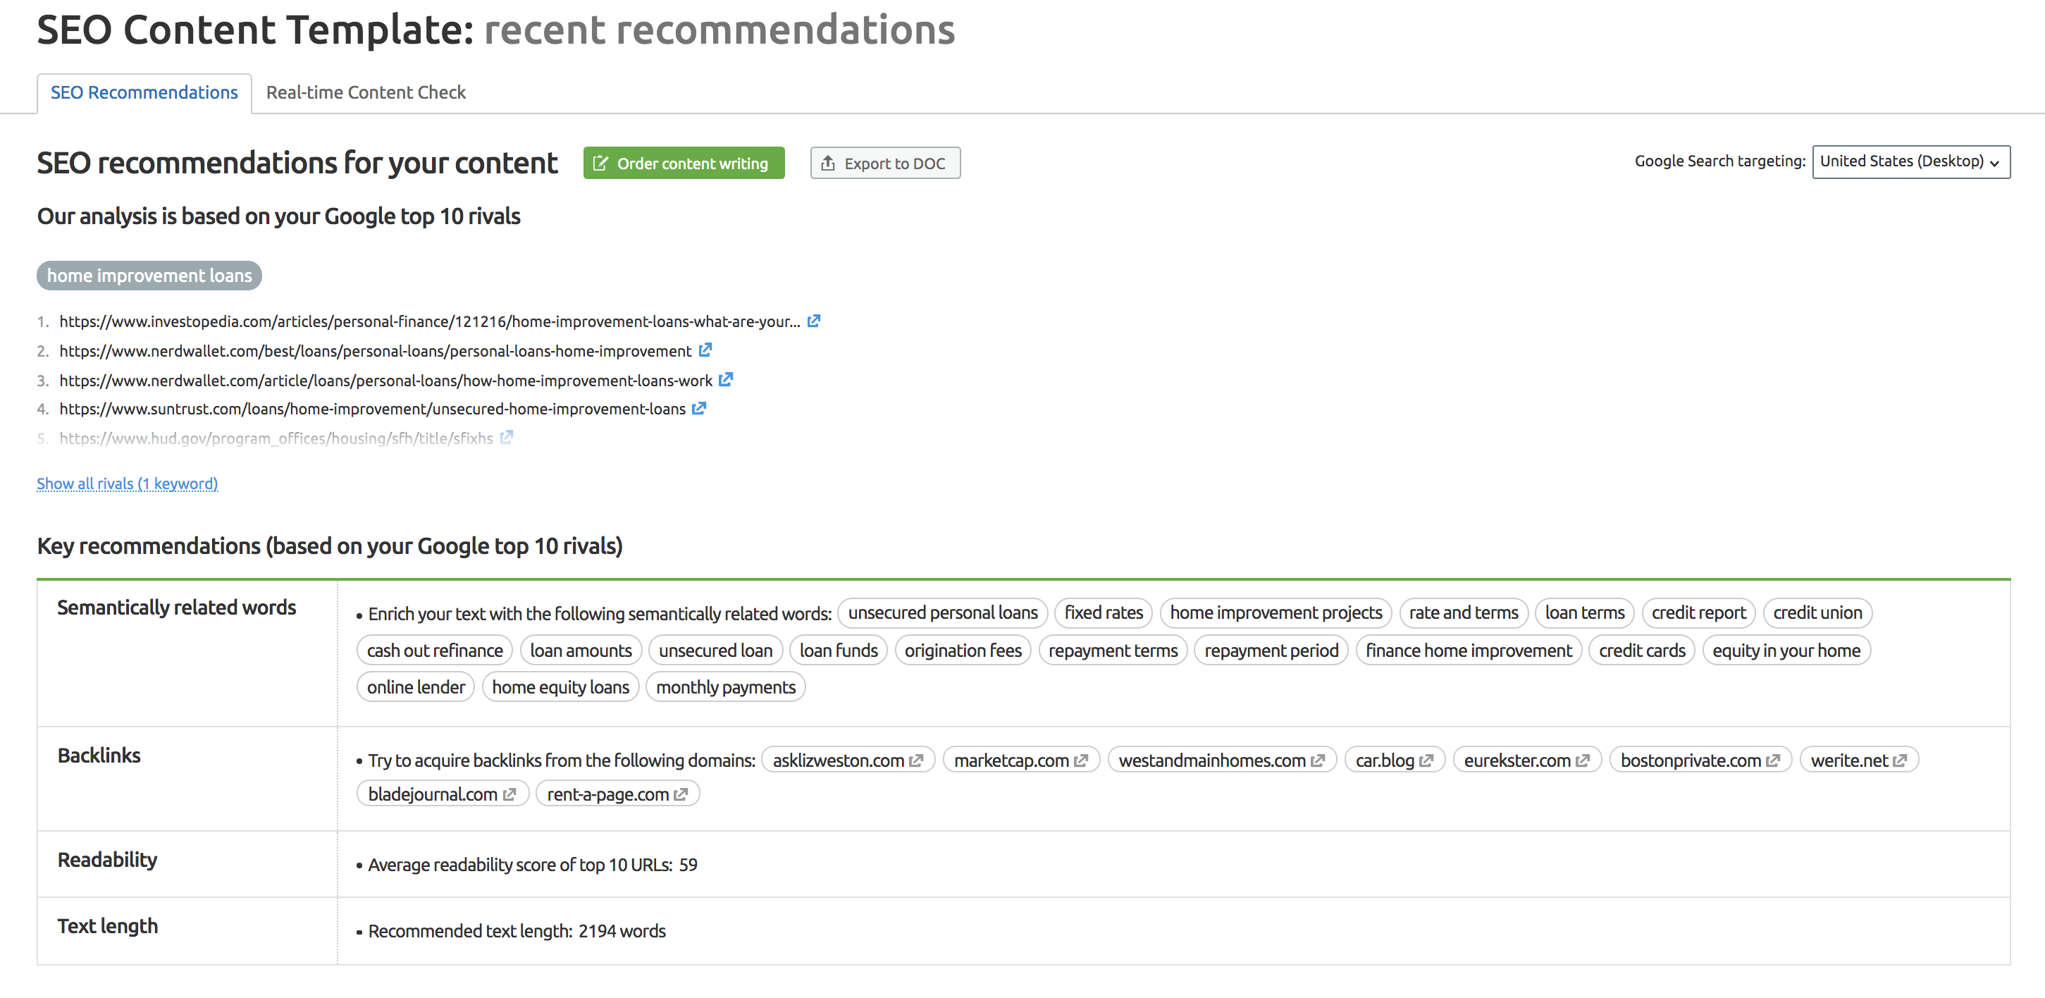Screen dimensions: 2045x998
Task: Open external link icon beside bladejournal.com
Action: pyautogui.click(x=509, y=794)
